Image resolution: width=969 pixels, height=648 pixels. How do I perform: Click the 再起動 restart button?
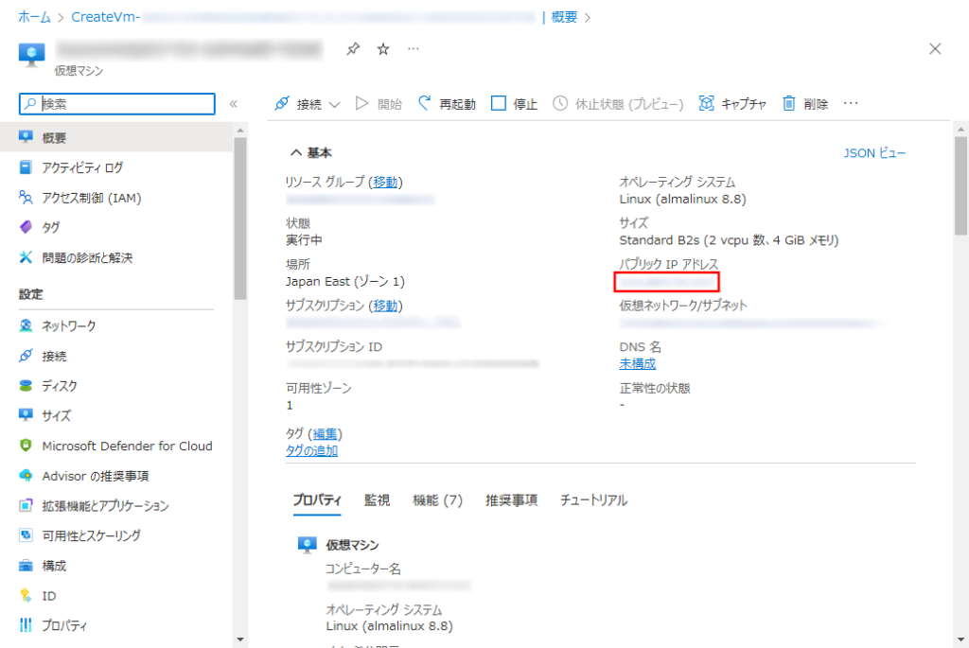pos(447,104)
